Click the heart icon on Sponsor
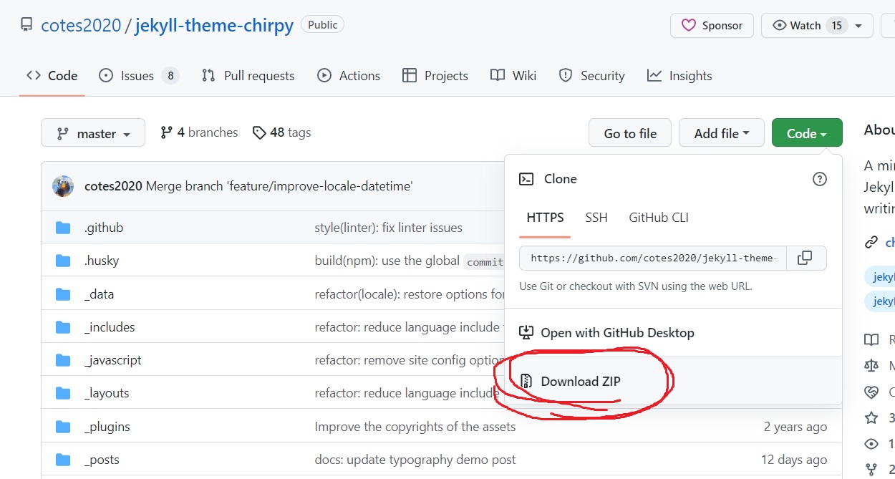Viewport: 895px width, 479px height. click(689, 25)
